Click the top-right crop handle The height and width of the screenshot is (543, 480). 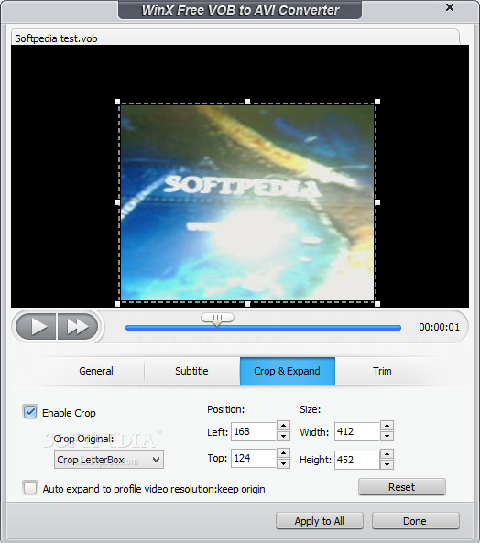[377, 102]
